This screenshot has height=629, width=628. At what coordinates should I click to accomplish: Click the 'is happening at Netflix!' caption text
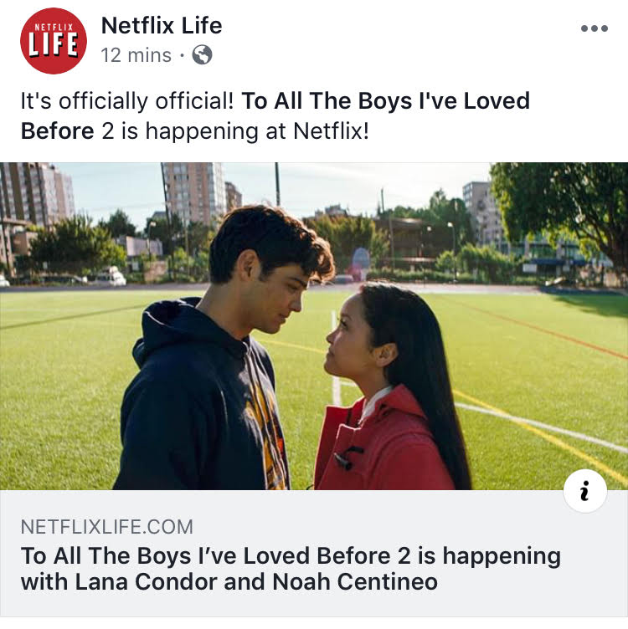point(245,131)
